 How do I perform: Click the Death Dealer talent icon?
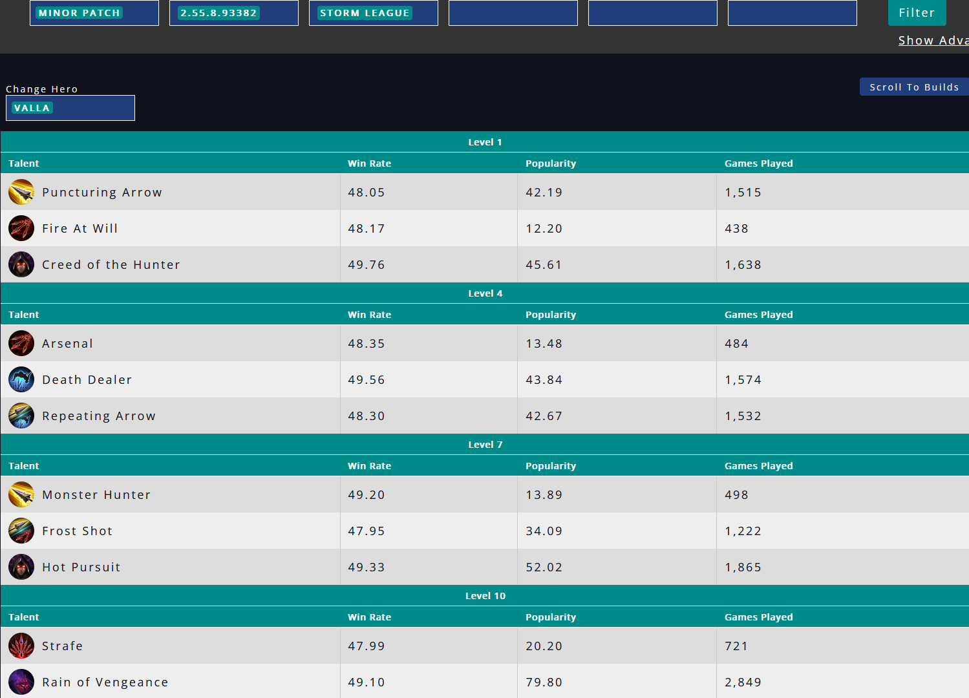21,379
